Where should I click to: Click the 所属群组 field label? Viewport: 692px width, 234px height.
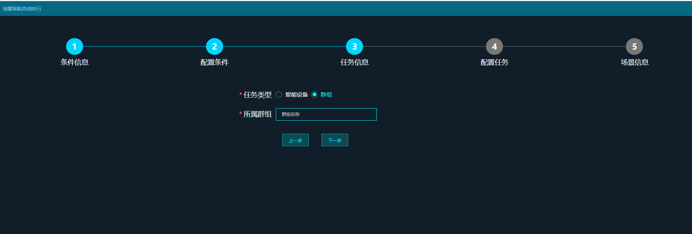(257, 114)
